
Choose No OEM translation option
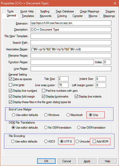coord(46,128)
